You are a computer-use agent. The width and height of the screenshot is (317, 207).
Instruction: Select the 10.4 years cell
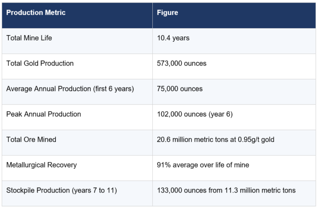(x=234, y=41)
